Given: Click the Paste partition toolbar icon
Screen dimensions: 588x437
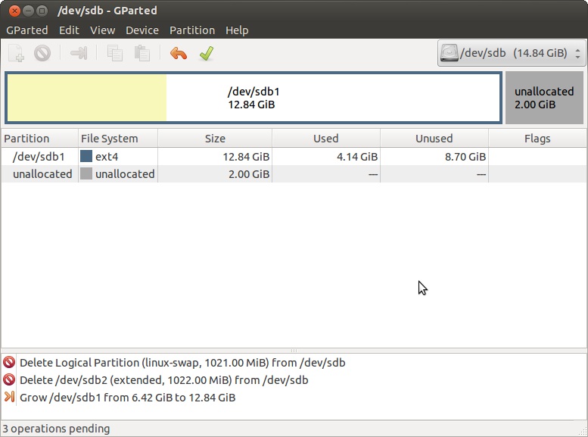Looking at the screenshot, I should pos(142,53).
